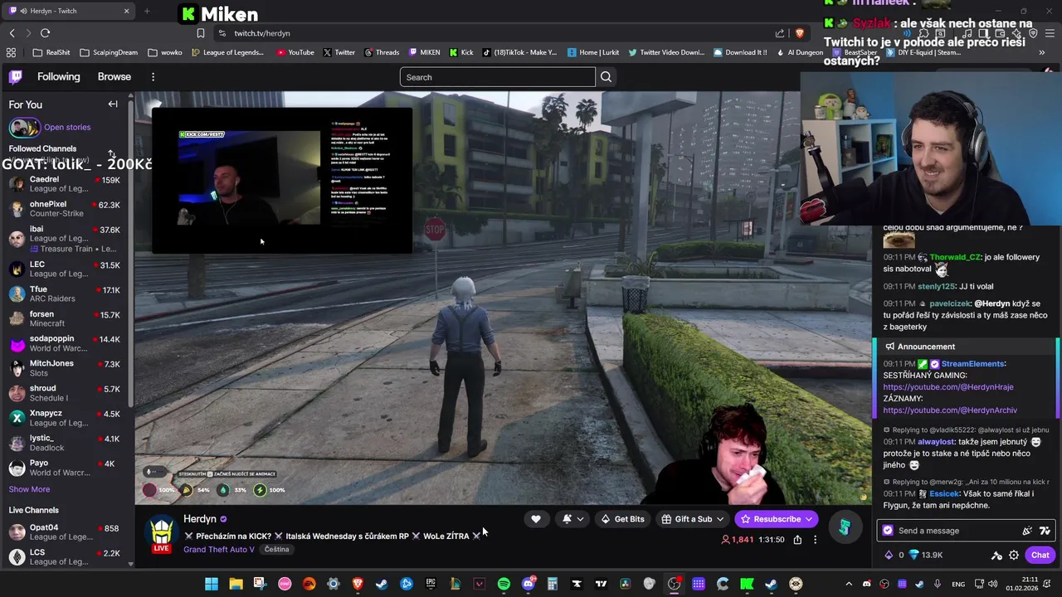
Task: Share the stream with the share icon
Action: 797,540
